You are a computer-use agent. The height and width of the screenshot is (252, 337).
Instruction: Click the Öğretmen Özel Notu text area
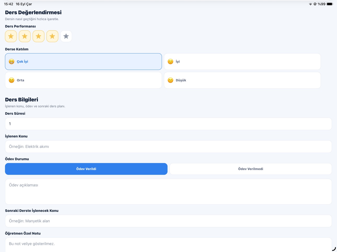coord(168,245)
